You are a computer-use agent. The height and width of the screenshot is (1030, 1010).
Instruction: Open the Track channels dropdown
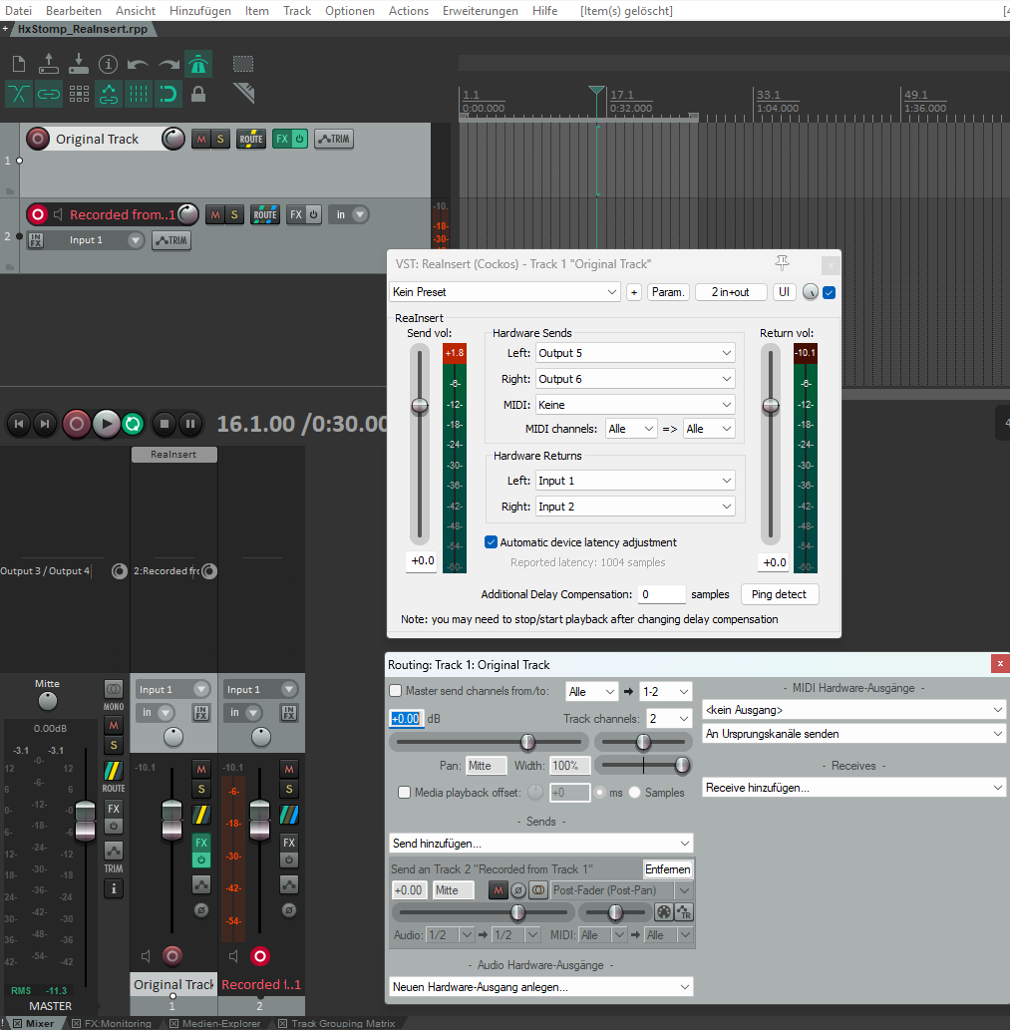click(x=669, y=719)
